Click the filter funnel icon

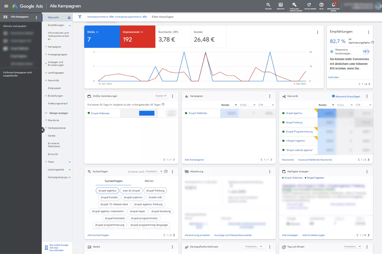tap(80, 17)
